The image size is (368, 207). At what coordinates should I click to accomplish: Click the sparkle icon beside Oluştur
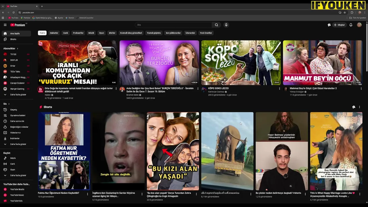329,25
